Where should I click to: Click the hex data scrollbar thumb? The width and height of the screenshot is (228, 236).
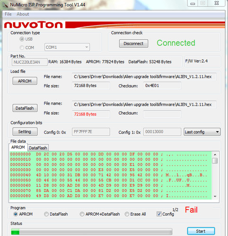click(x=215, y=161)
